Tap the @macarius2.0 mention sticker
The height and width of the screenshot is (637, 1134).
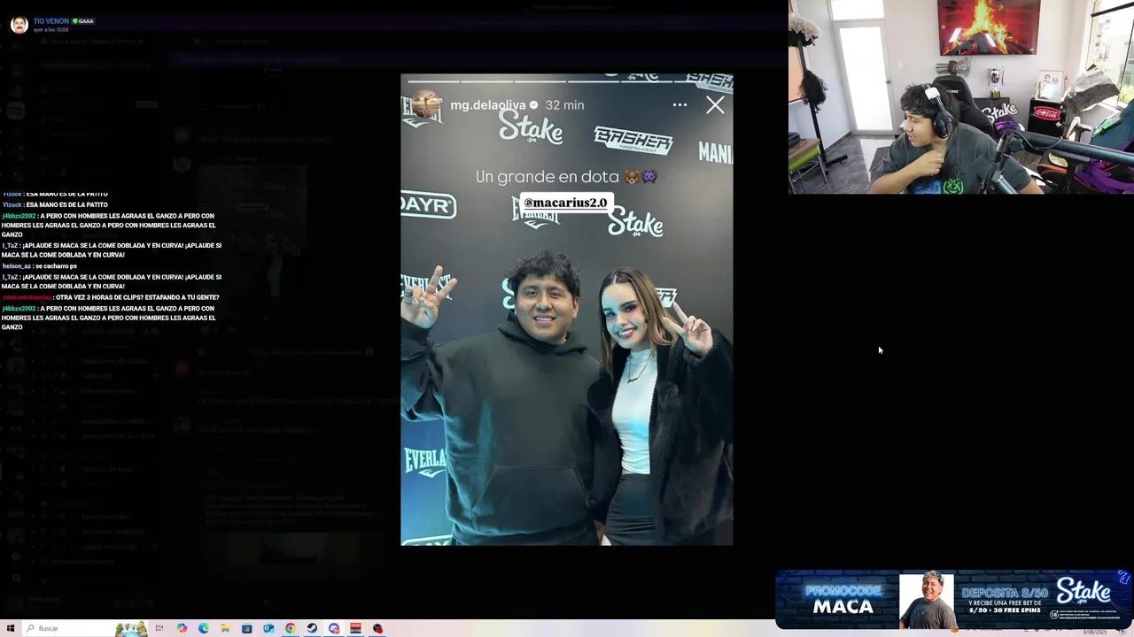tap(565, 203)
